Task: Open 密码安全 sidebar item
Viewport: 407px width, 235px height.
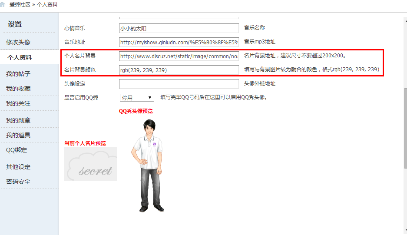Action: click(x=18, y=182)
